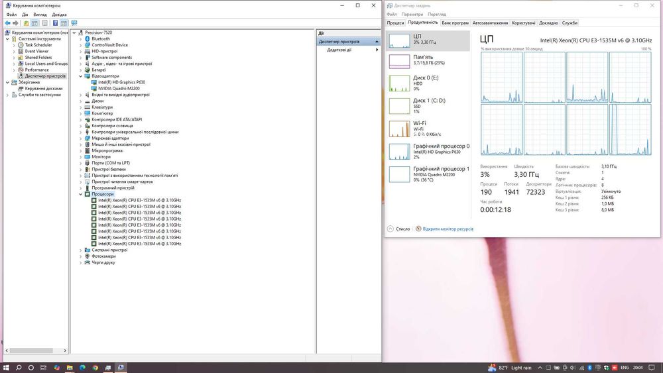Image resolution: width=663 pixels, height=373 pixels.
Task: Expand the Bluetooth device category
Action: 81,39
